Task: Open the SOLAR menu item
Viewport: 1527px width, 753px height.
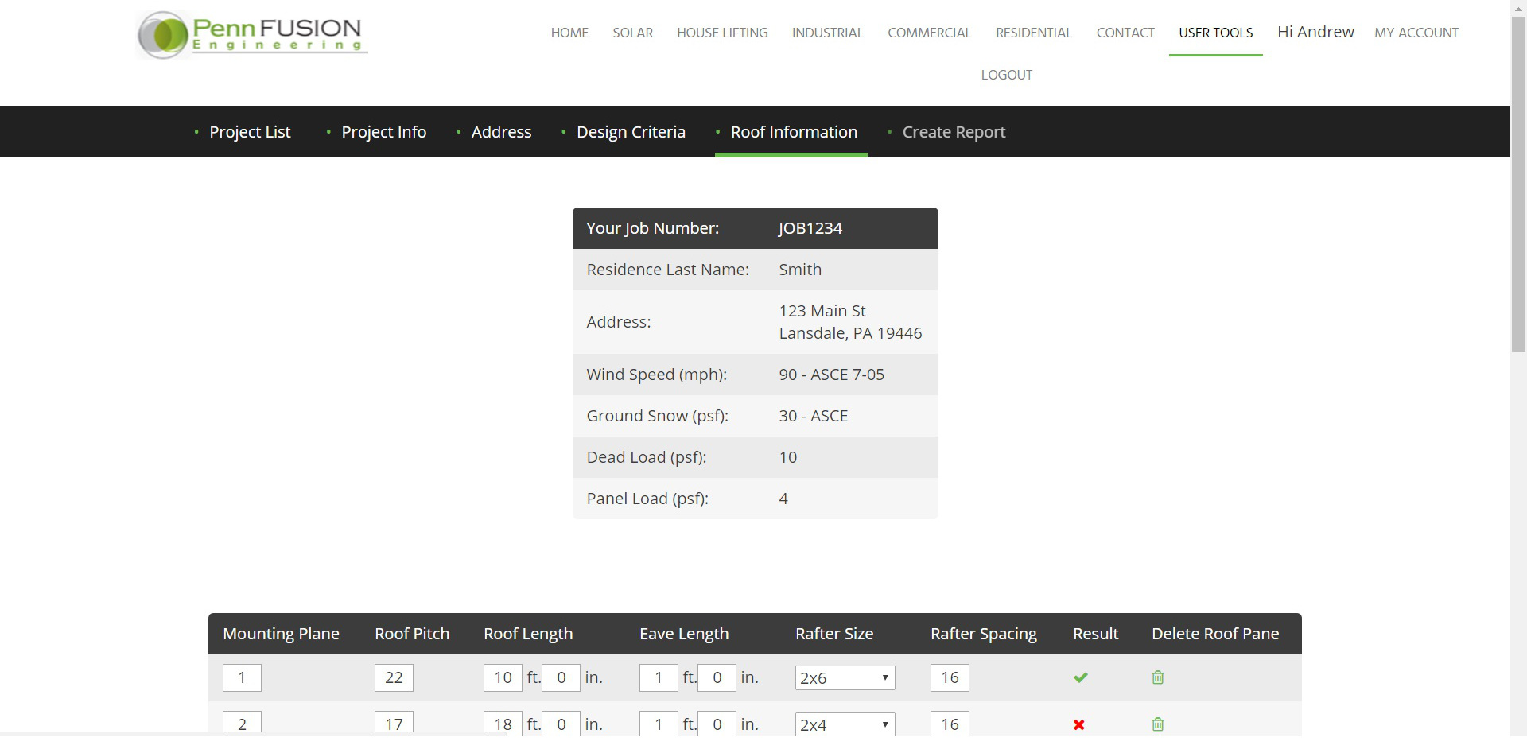Action: [632, 33]
